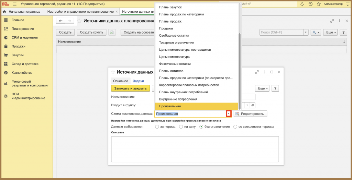Open the history clock icon

(x=310, y=4)
